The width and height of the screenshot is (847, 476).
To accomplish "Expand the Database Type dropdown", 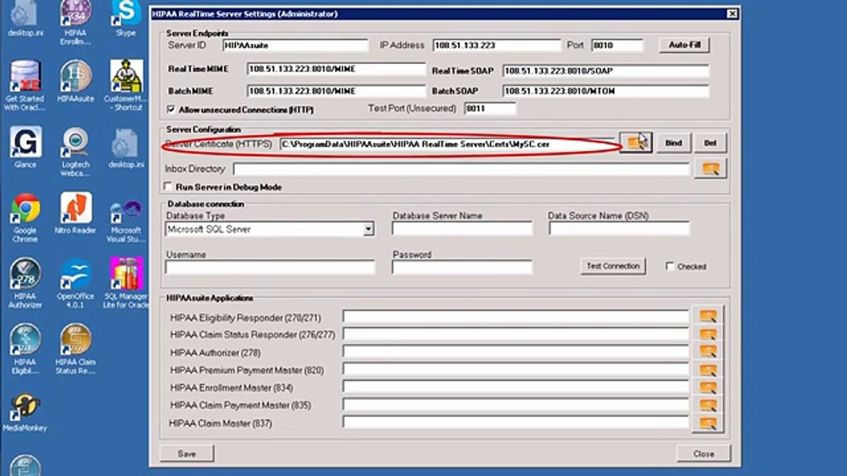I will click(369, 229).
